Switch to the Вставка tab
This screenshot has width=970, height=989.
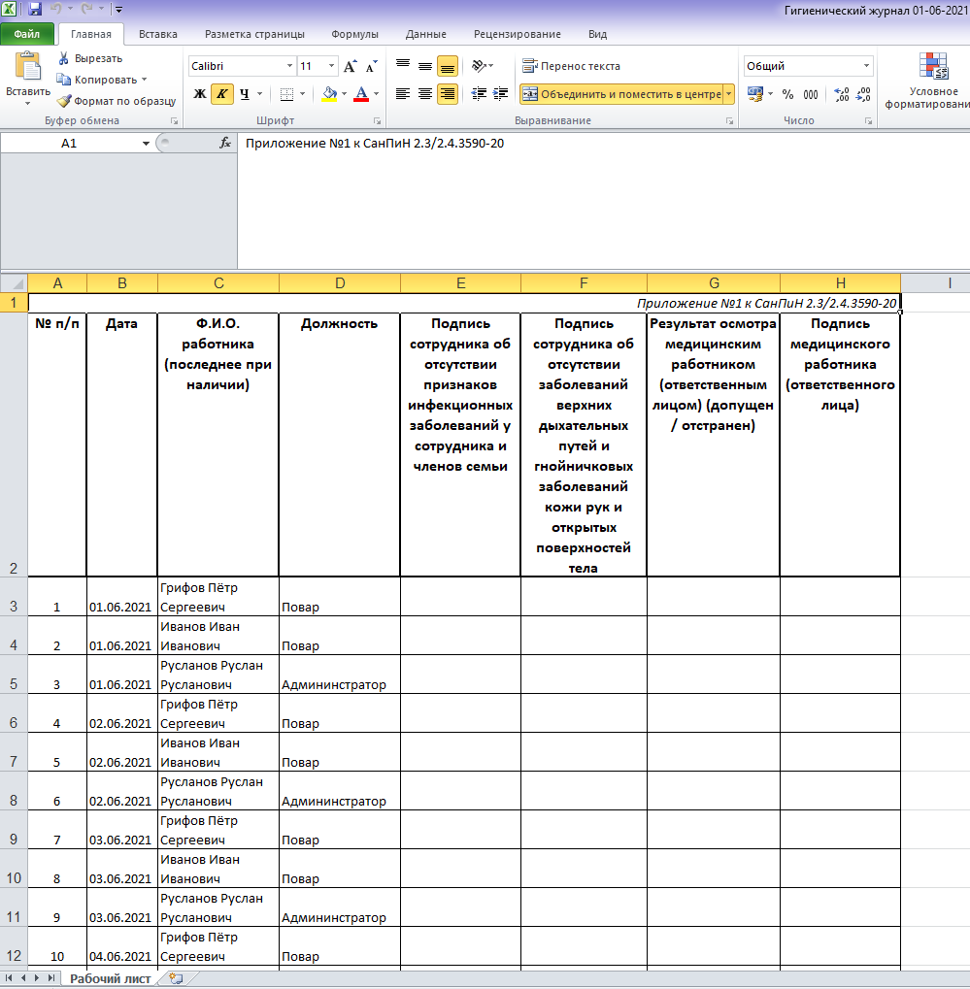pyautogui.click(x=157, y=34)
